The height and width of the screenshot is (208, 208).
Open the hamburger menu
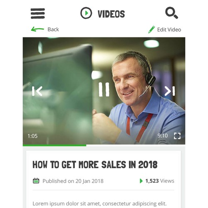point(38,13)
